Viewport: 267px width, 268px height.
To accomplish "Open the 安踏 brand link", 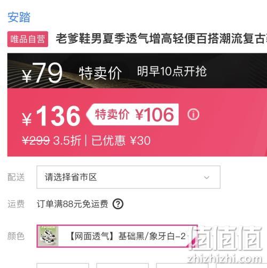I will (x=19, y=17).
